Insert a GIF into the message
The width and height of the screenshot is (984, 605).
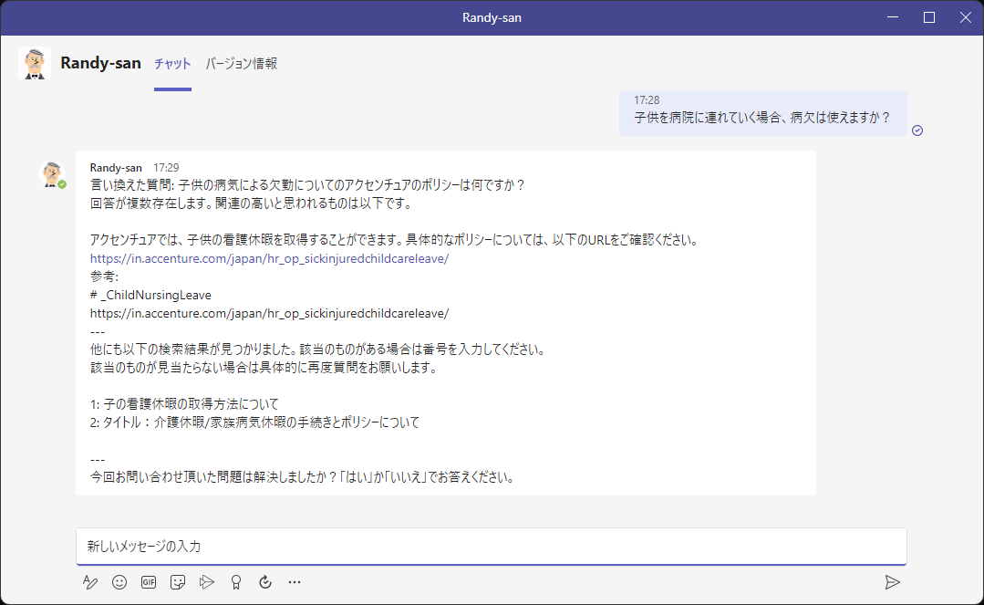click(148, 581)
